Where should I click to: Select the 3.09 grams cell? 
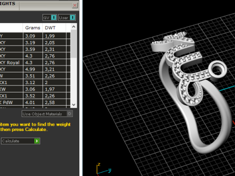(33, 36)
